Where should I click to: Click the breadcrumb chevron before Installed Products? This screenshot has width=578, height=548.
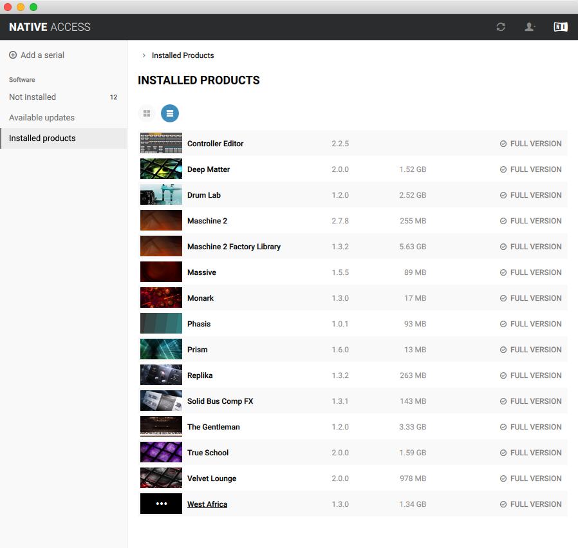point(144,55)
